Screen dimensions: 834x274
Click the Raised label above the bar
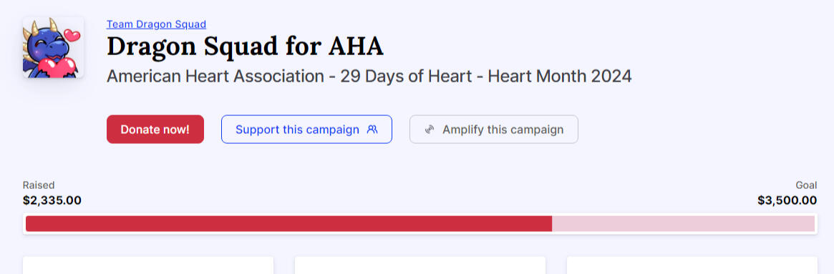point(39,185)
